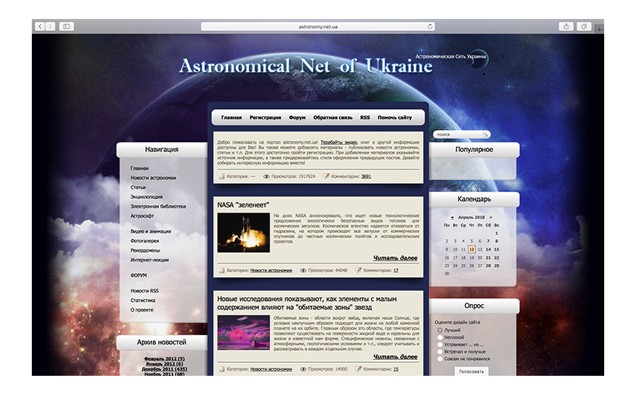This screenshot has width=636, height=397.
Task: Open a new tab with the plus button
Action: point(599,29)
